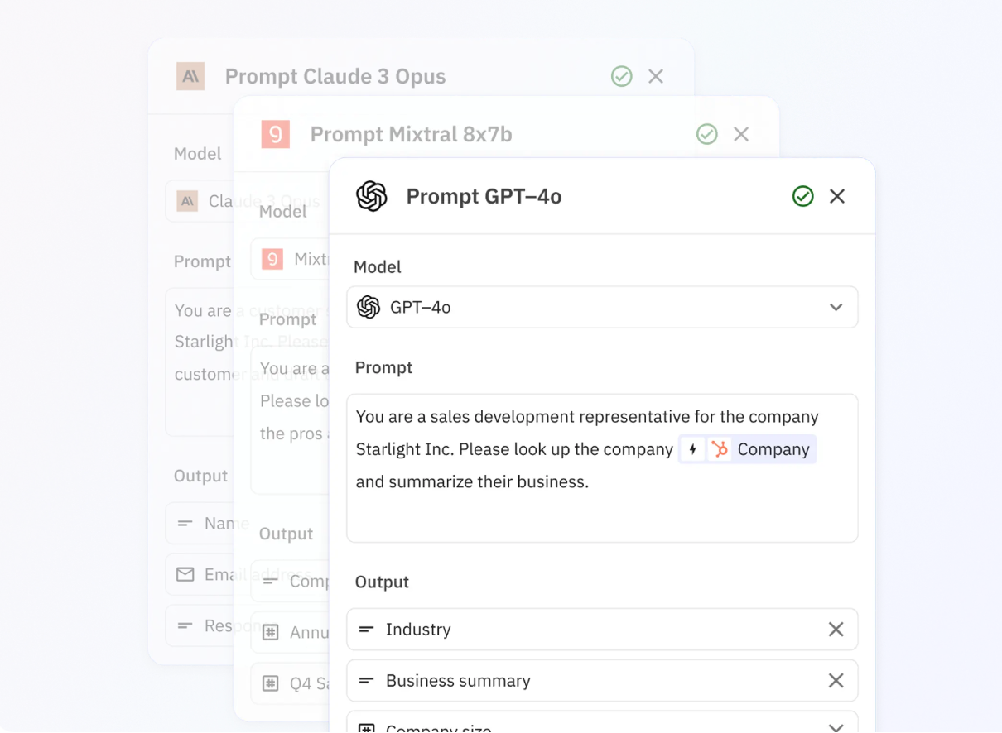Viewport: 1002px width, 733px height.
Task: Click the green checkmark in Prompt GPT-4o header
Action: tap(803, 196)
